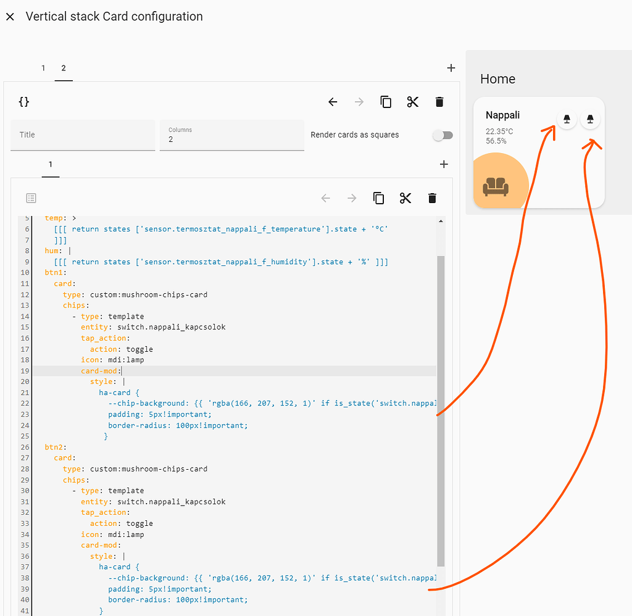Delete the card via the trash icon

pos(439,102)
